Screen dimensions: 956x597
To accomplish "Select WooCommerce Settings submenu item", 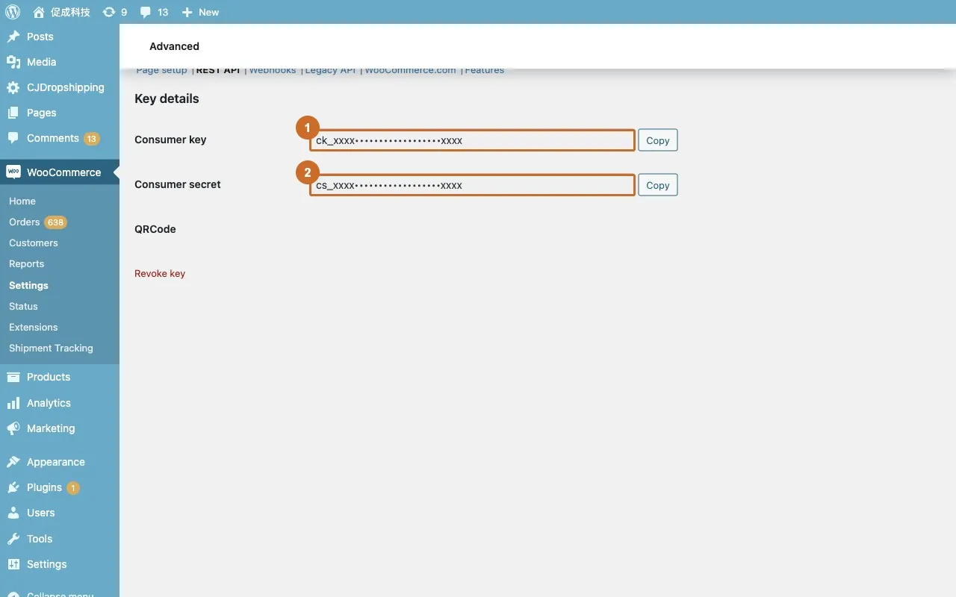I will click(x=28, y=285).
